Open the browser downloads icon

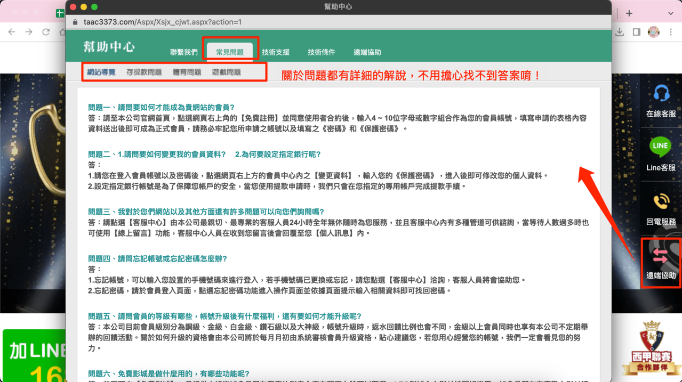tap(619, 32)
